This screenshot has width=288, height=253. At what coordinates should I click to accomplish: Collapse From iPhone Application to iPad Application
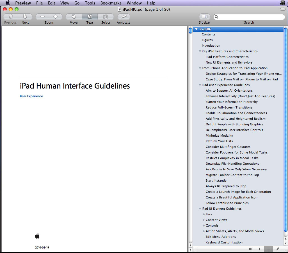point(200,68)
